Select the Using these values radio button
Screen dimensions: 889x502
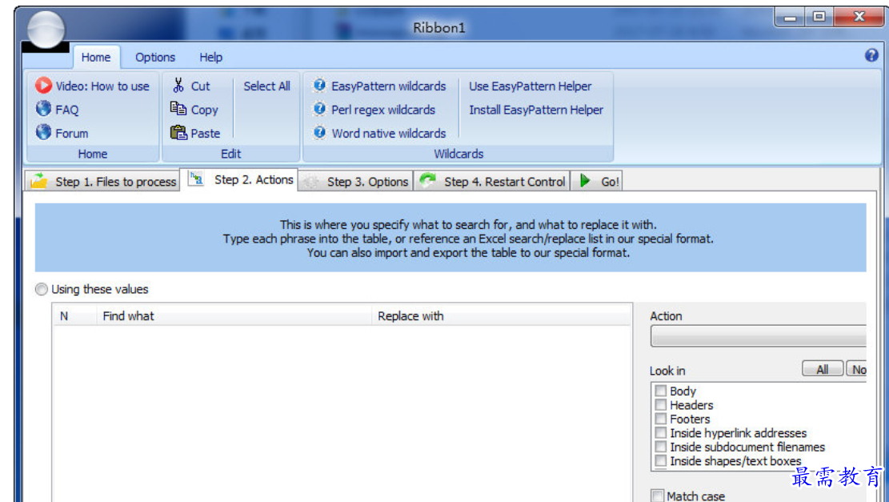coord(42,289)
